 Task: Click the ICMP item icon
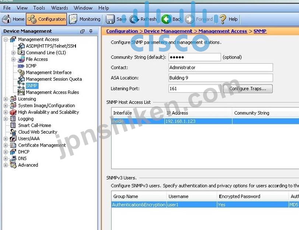tap(21, 66)
